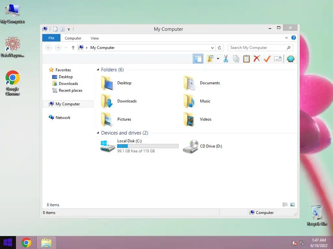Image resolution: width=333 pixels, height=249 pixels.
Task: Select the Google Chrome desktop shortcut
Action: [x=13, y=83]
